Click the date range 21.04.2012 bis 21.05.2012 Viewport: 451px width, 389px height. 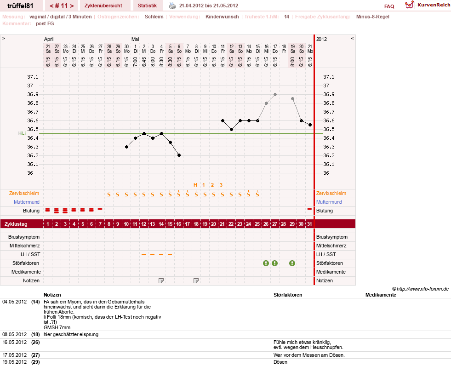pyautogui.click(x=209, y=6)
